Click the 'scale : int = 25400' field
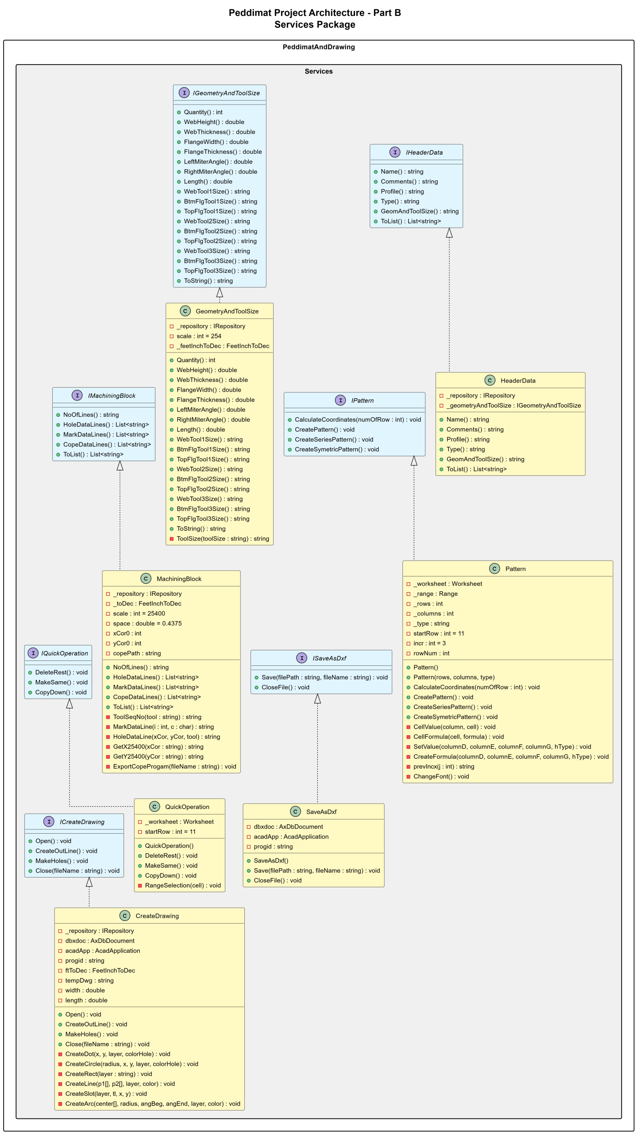This screenshot has width=637, height=1134. [139, 614]
